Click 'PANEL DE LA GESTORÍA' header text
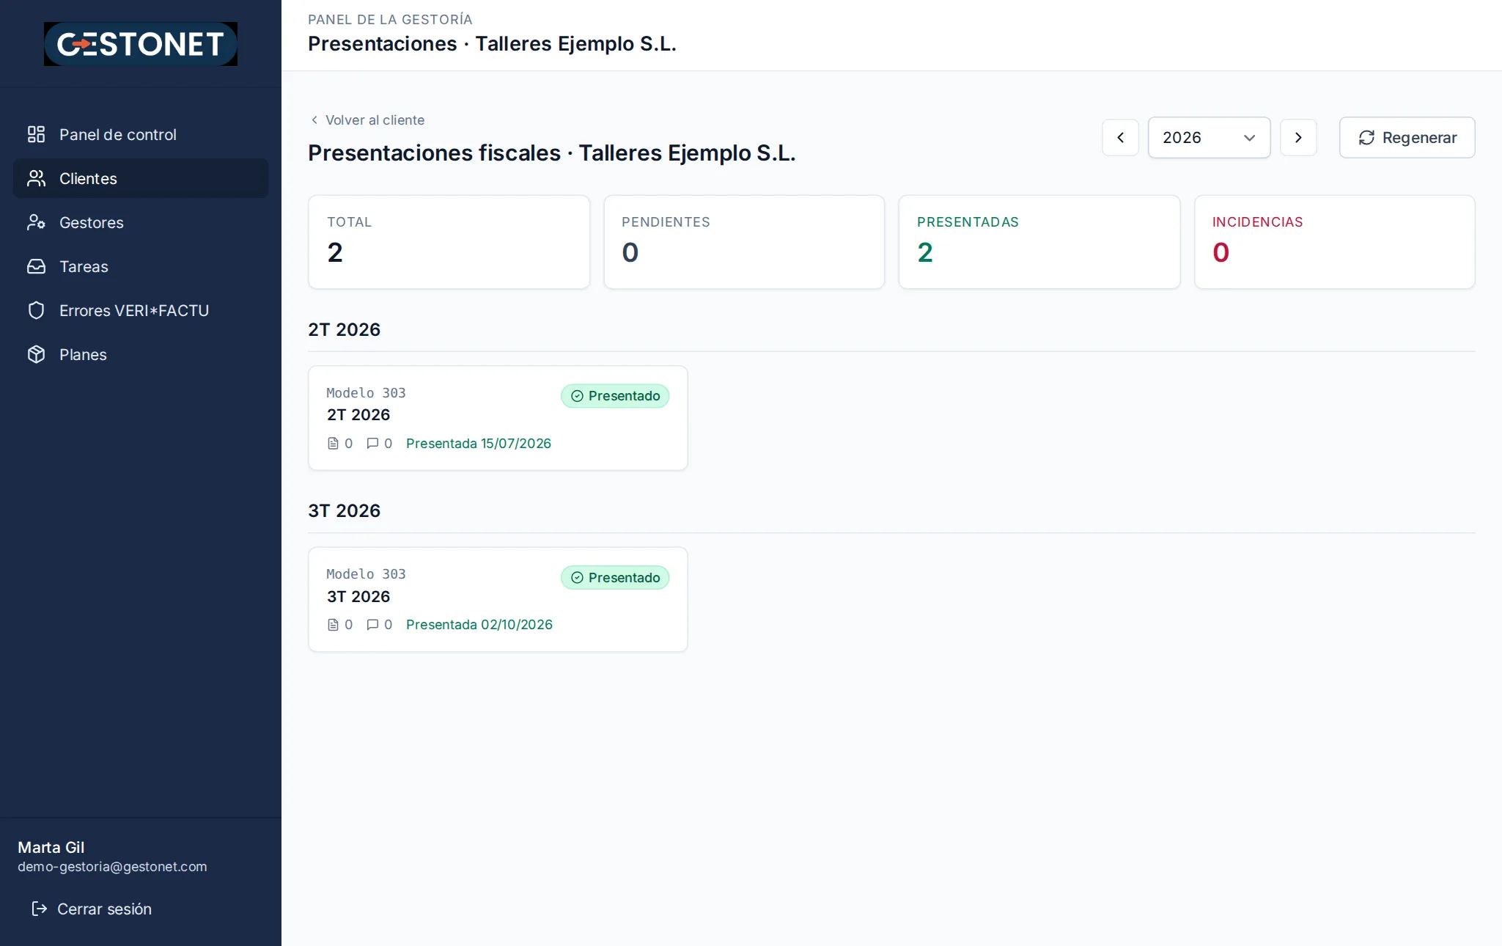The width and height of the screenshot is (1502, 946). coord(390,20)
